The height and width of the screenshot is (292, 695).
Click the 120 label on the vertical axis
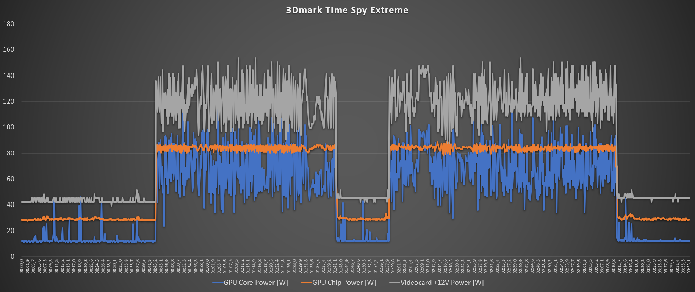(8, 101)
